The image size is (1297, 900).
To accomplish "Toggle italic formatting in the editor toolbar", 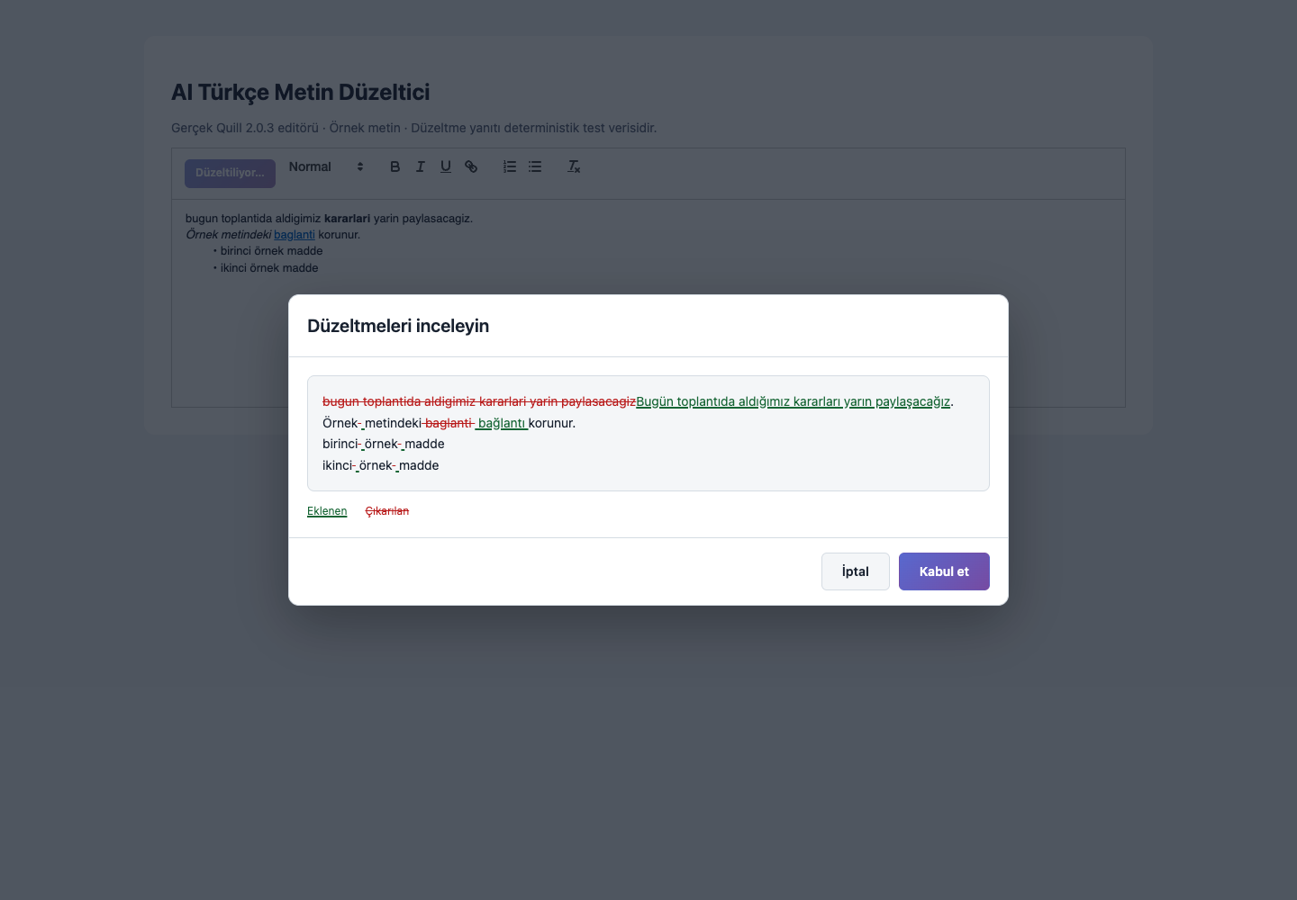I will pyautogui.click(x=420, y=166).
